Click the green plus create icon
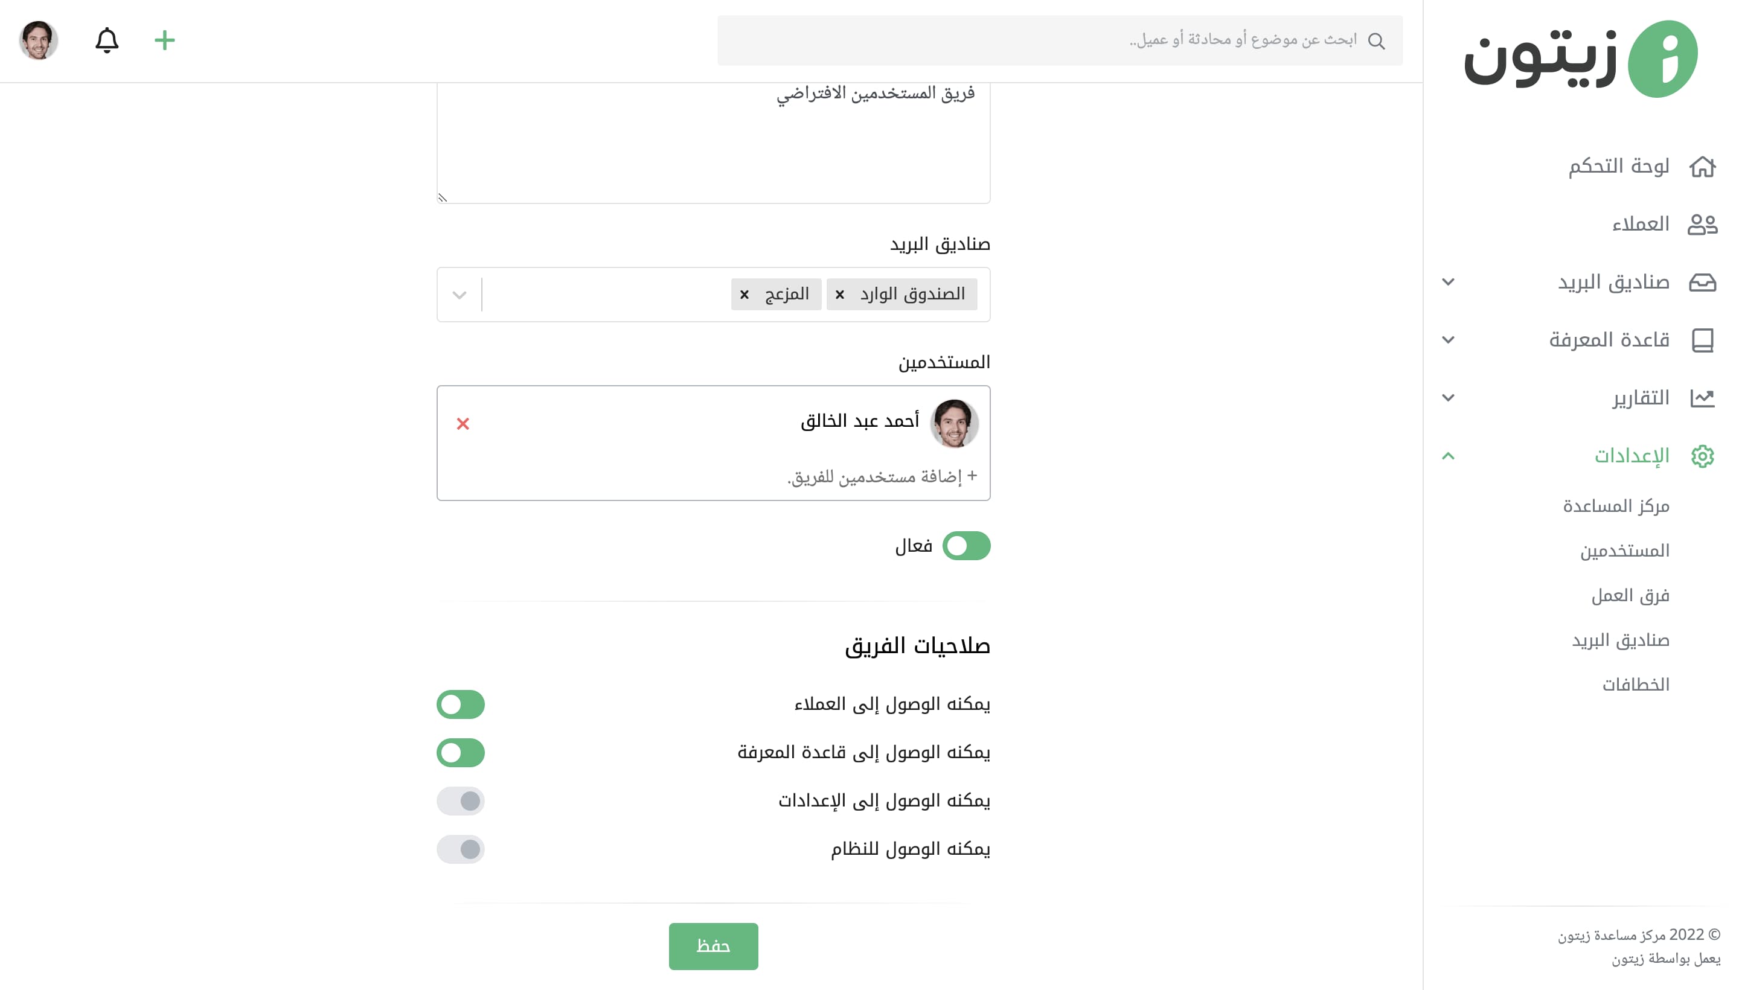This screenshot has width=1739, height=990. pyautogui.click(x=165, y=40)
